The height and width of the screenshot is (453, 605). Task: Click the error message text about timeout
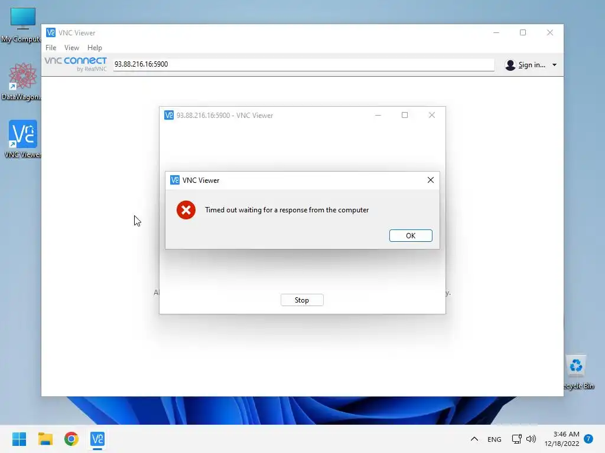tap(287, 210)
